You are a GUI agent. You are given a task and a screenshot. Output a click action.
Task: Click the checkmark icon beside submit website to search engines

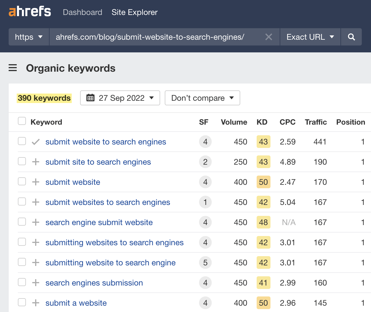tap(35, 142)
